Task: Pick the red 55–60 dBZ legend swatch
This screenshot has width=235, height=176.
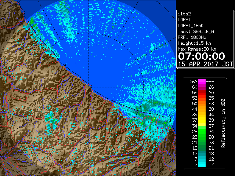Action: click(x=202, y=93)
